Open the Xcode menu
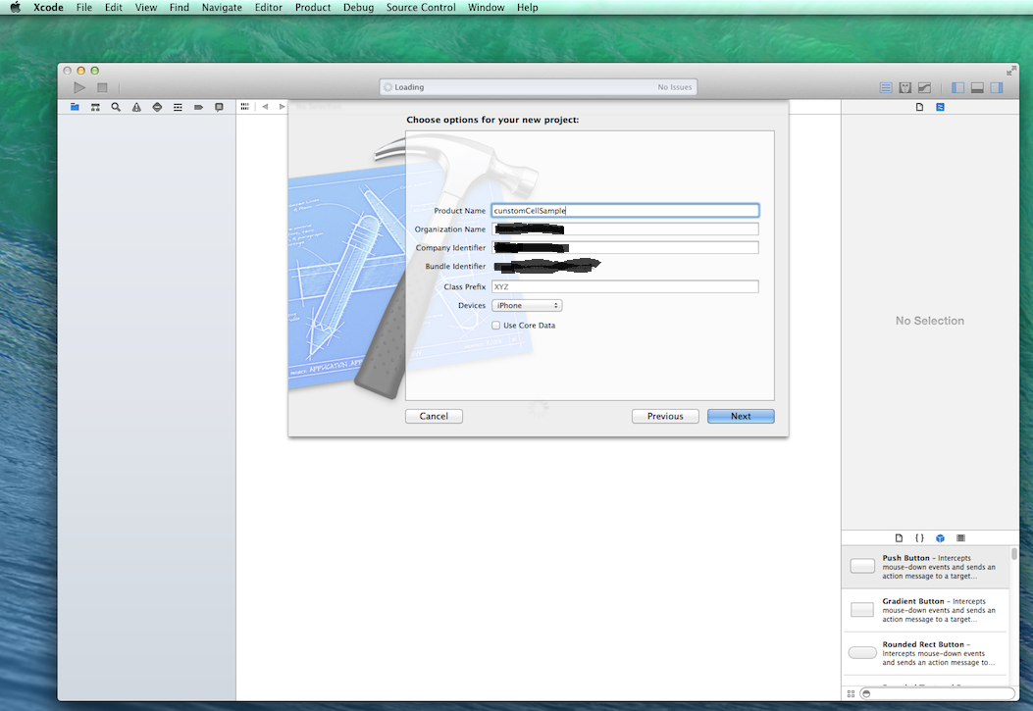 [48, 7]
